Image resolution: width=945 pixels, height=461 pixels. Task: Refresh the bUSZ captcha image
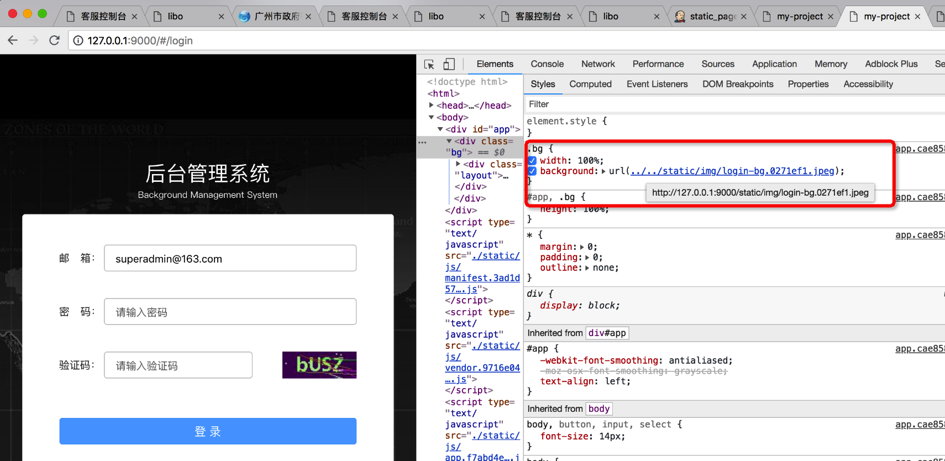click(319, 365)
